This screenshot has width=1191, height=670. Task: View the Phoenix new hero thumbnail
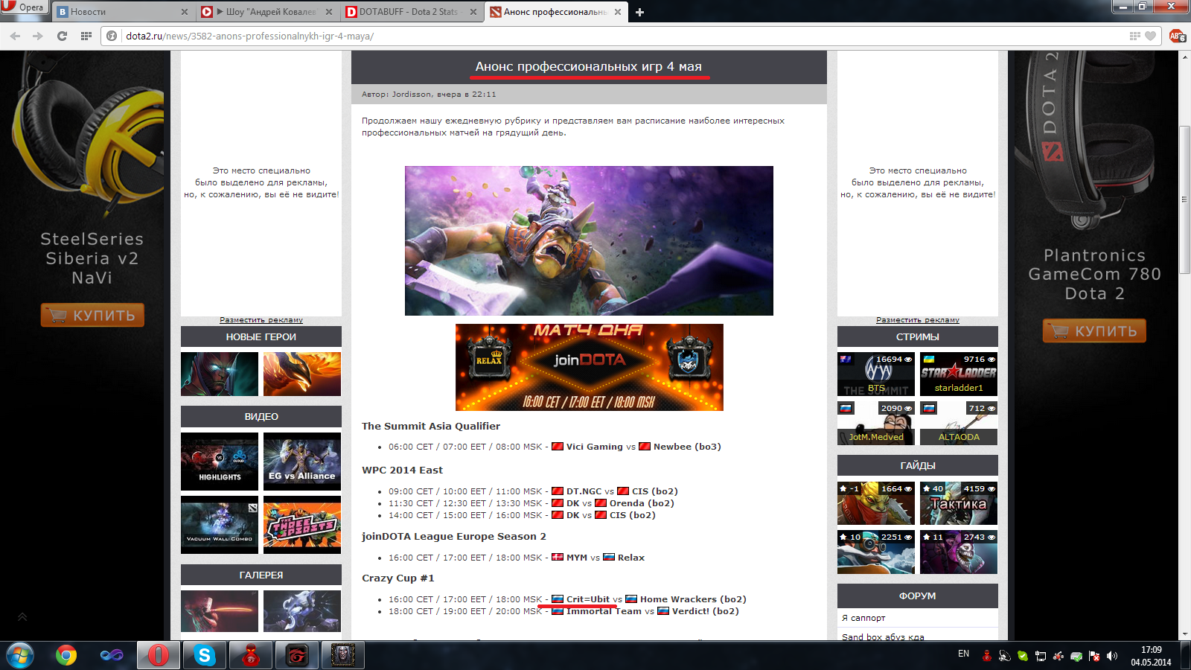pyautogui.click(x=302, y=374)
